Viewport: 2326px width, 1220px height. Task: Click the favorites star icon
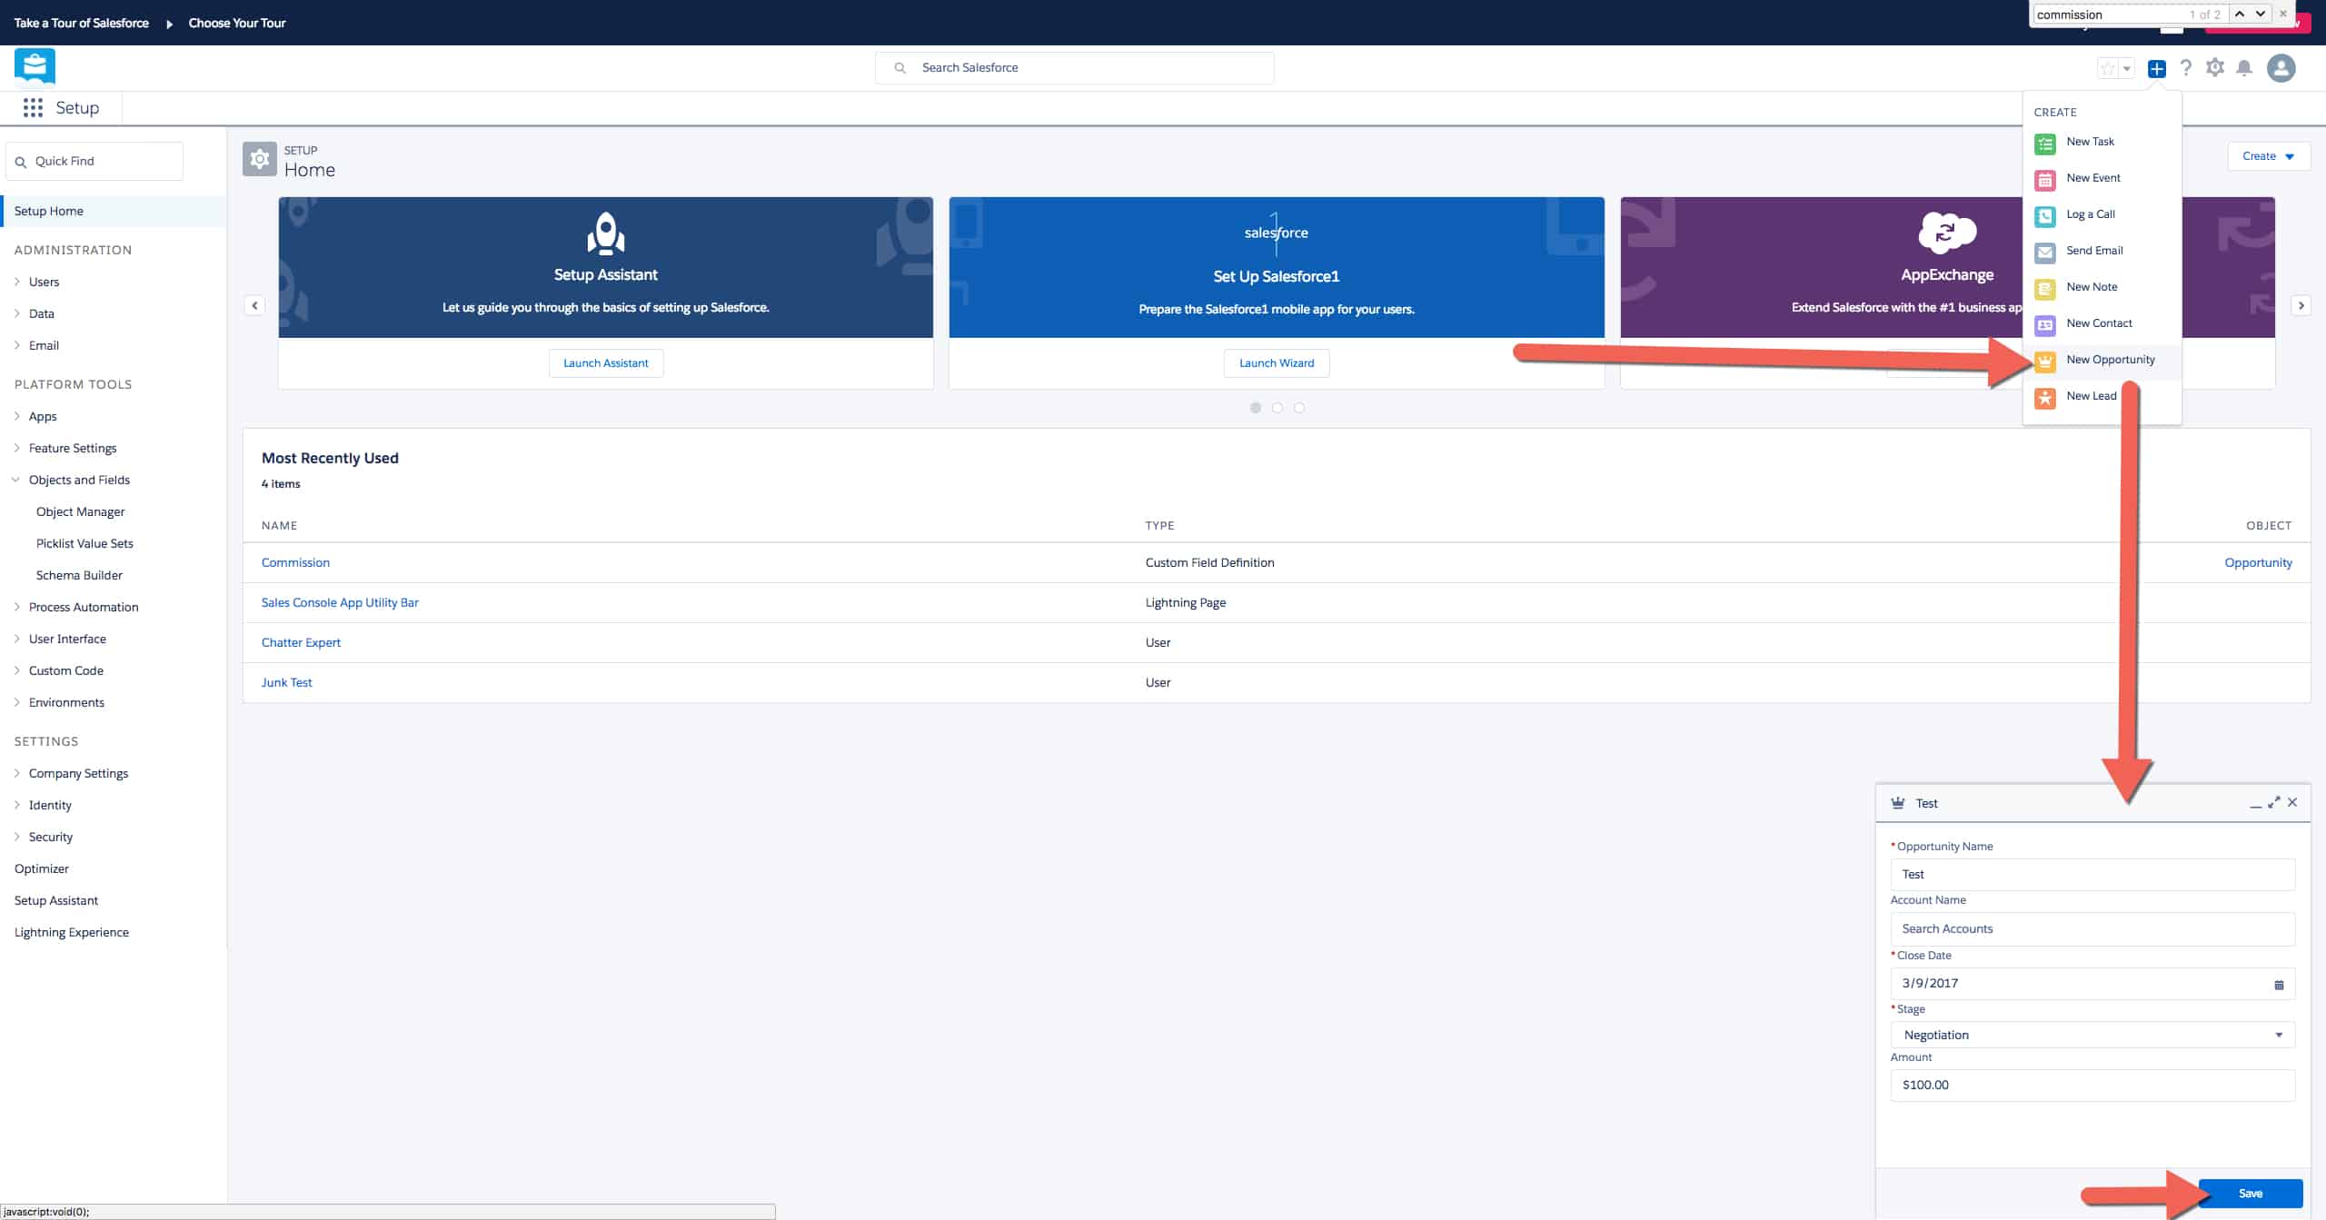[2107, 68]
